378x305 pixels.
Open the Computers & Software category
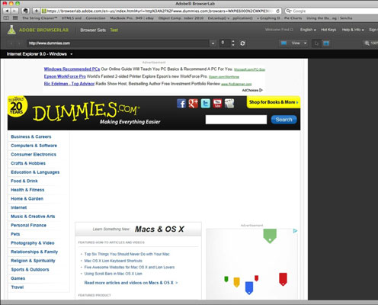coord(34,146)
